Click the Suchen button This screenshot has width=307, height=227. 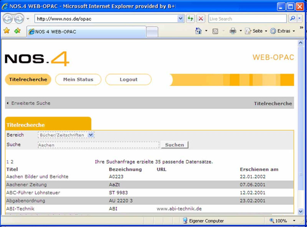175,145
